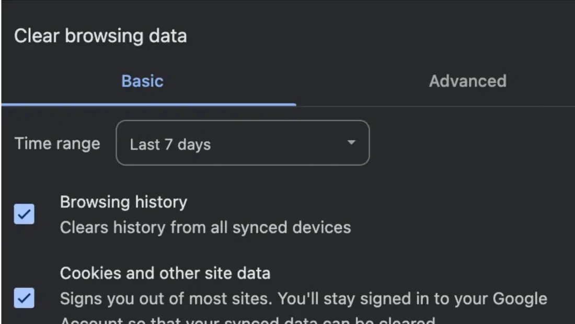Click 'Signs you out of most sites' text

coord(166,299)
